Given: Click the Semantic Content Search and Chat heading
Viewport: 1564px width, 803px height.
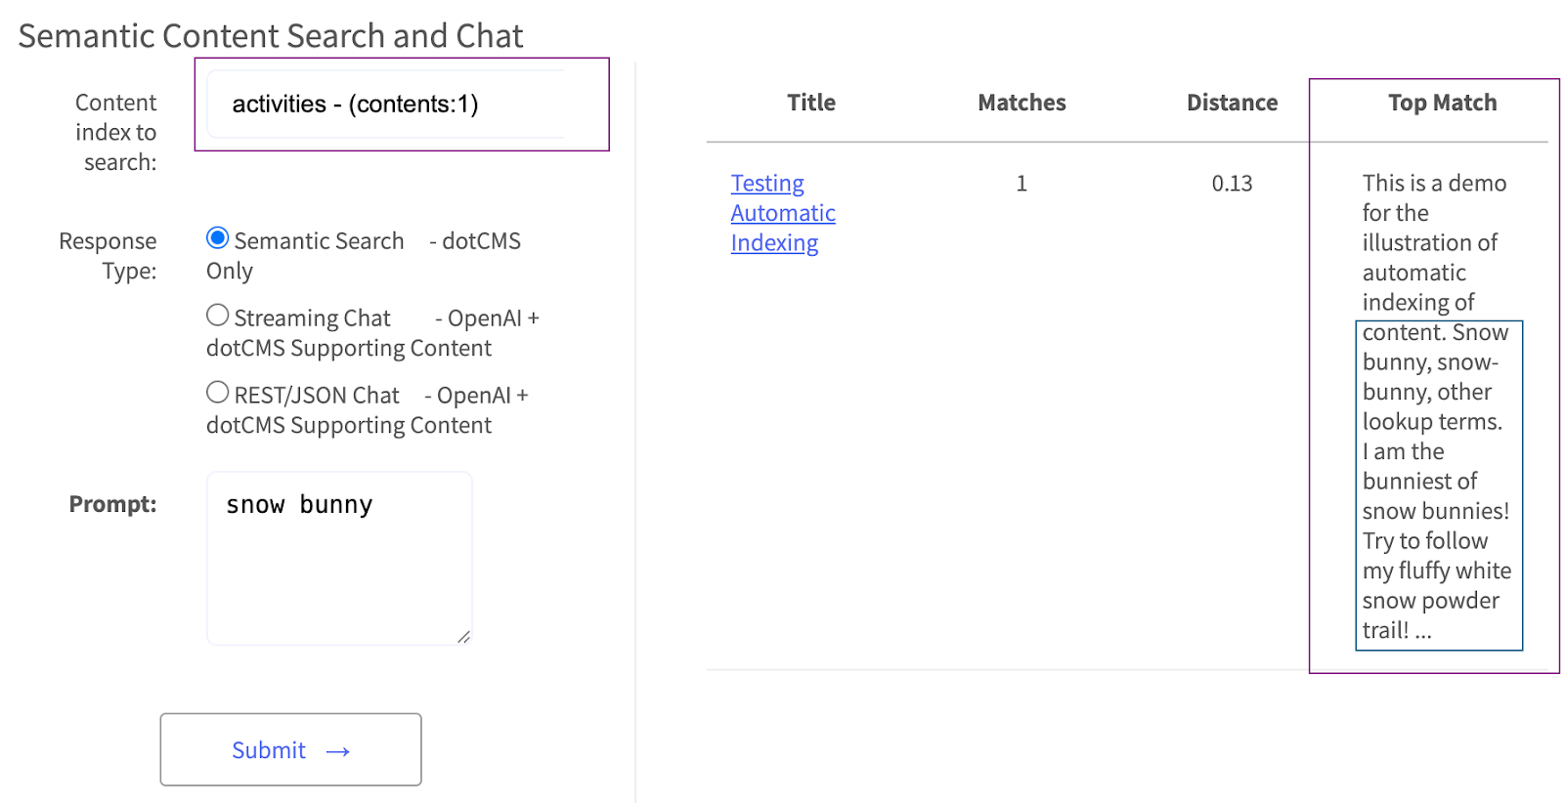Looking at the screenshot, I should [271, 36].
